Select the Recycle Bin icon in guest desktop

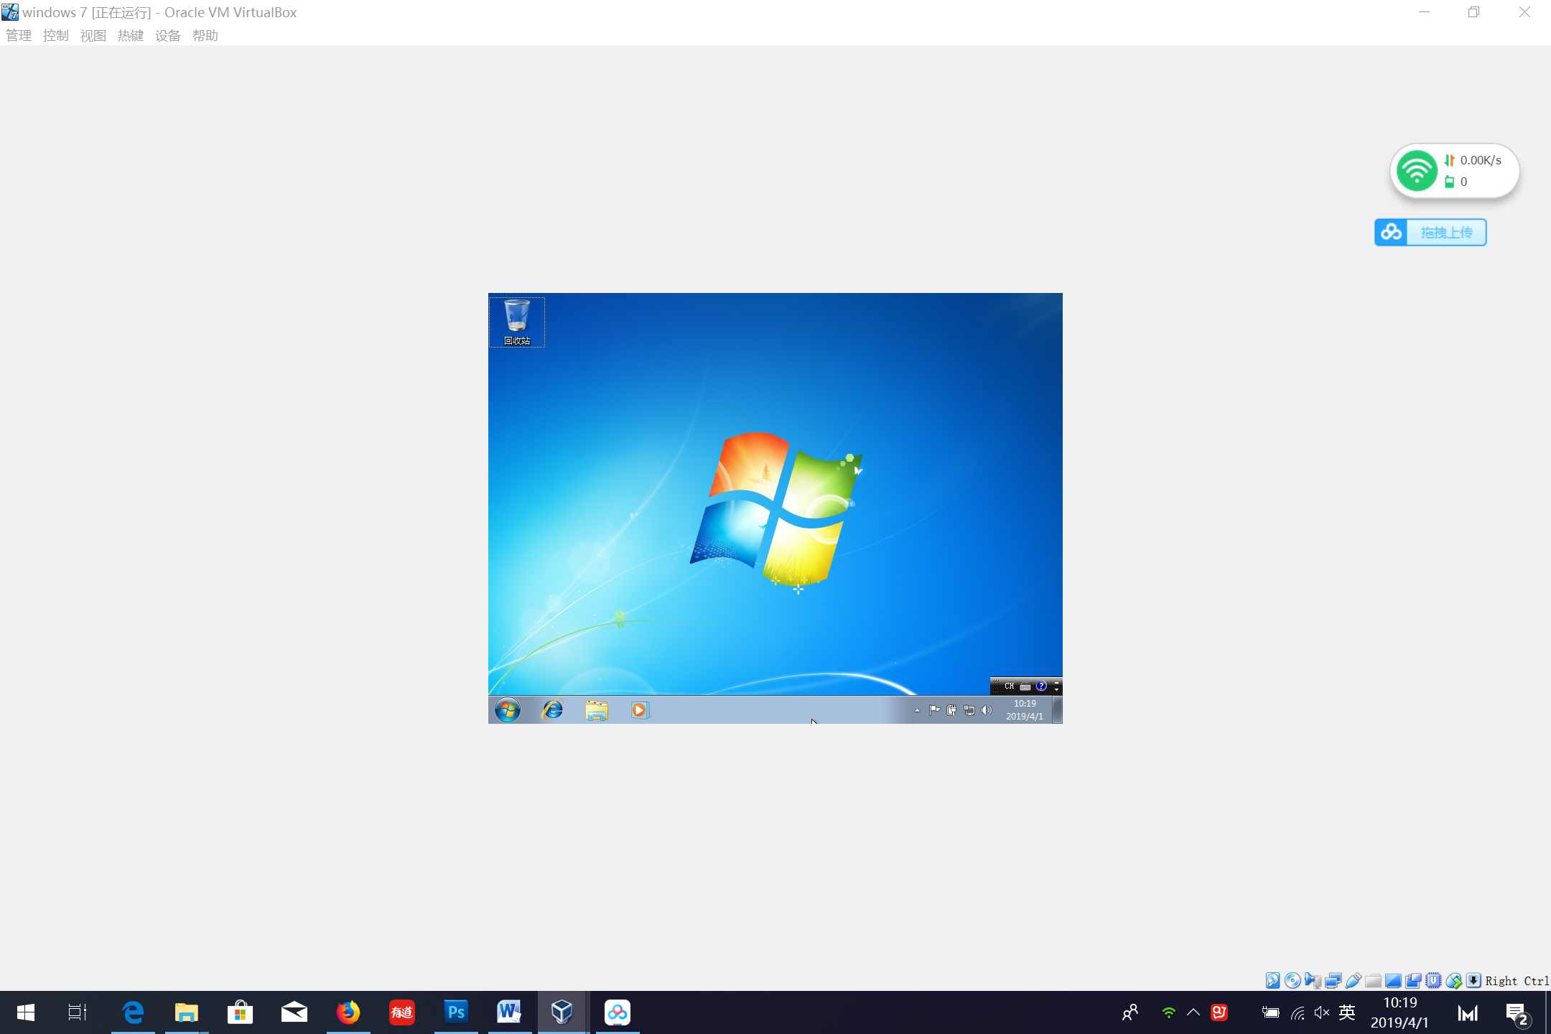(517, 322)
